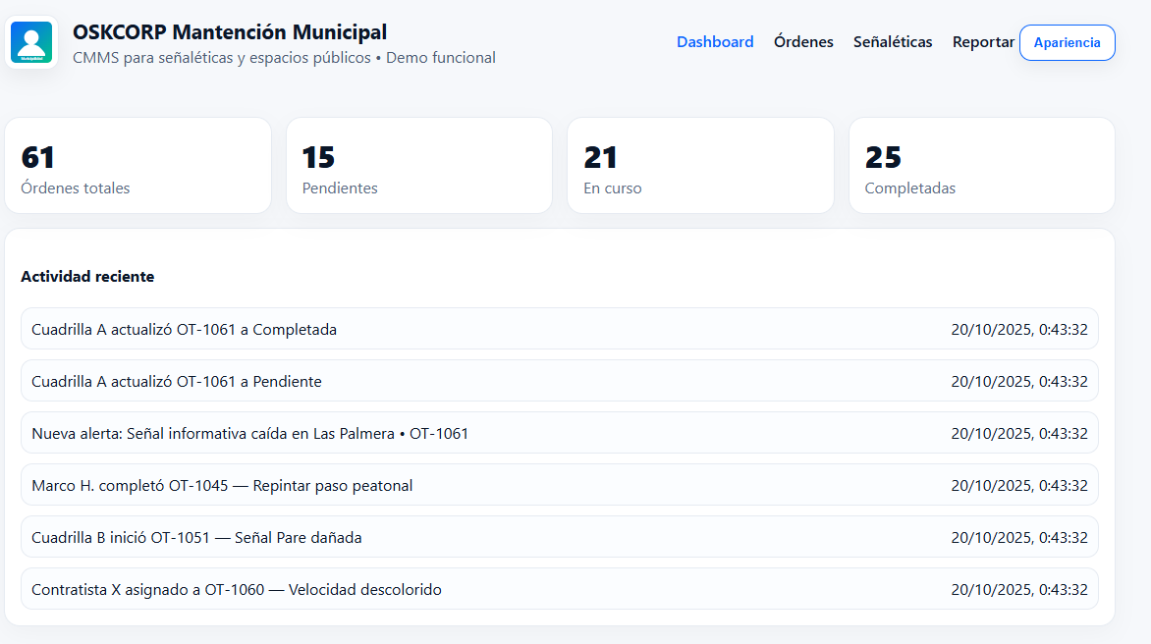Select the Órdenes totales stat card

[137, 166]
